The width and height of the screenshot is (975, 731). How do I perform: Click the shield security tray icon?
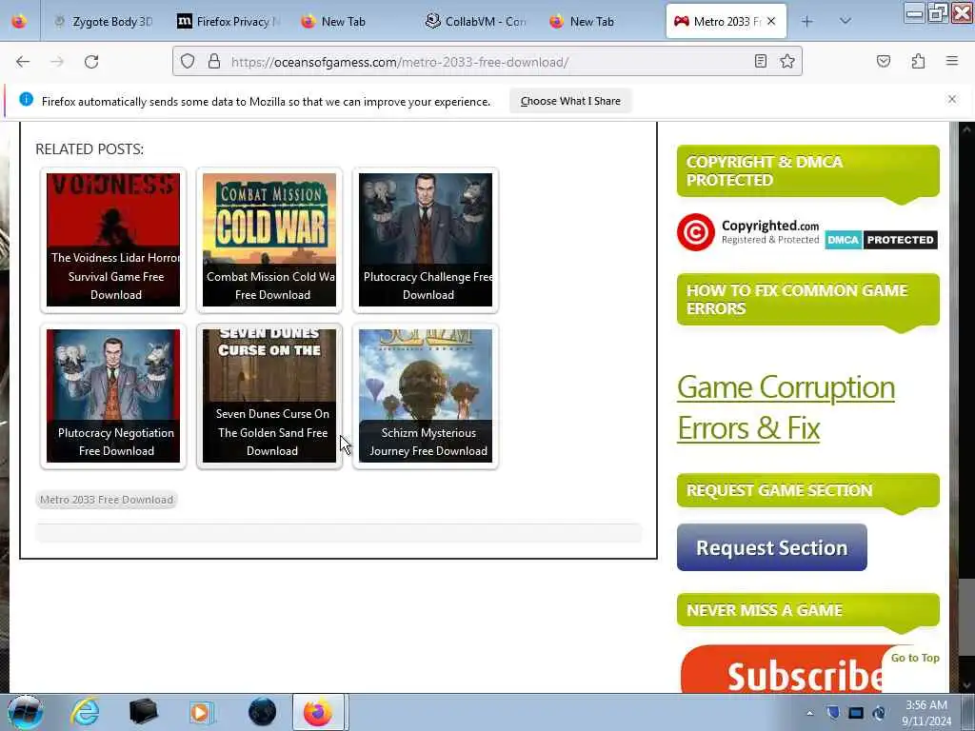(x=833, y=713)
